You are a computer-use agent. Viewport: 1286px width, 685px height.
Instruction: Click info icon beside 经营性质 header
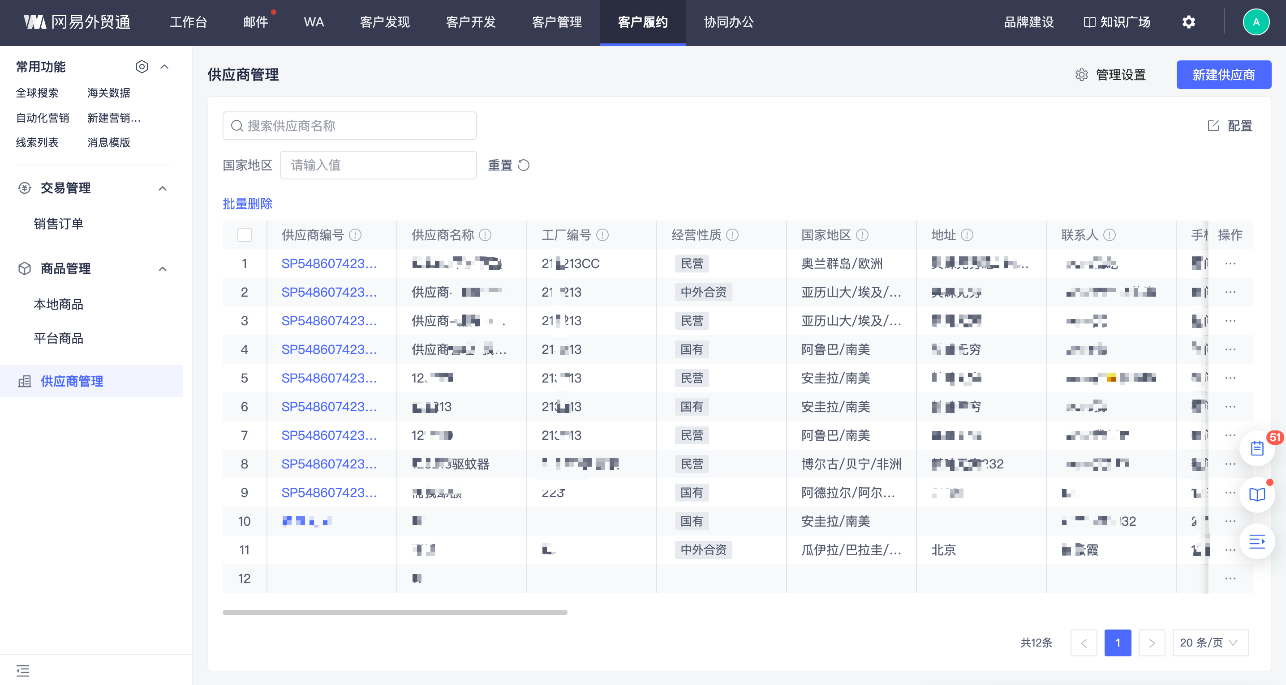point(732,235)
